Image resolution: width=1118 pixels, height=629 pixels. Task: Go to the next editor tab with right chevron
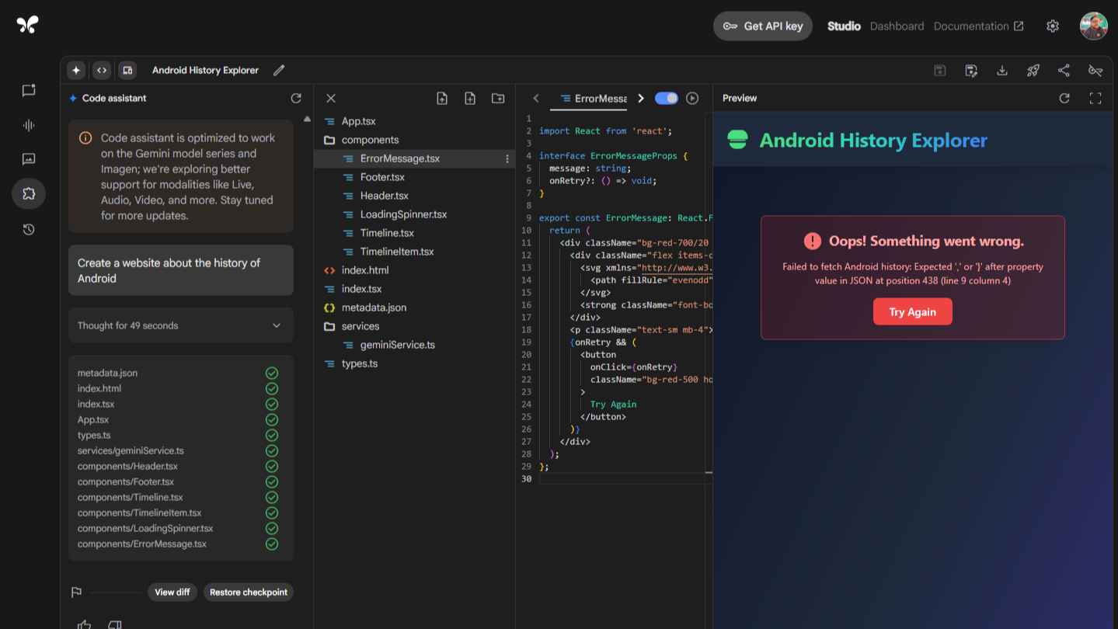click(641, 98)
